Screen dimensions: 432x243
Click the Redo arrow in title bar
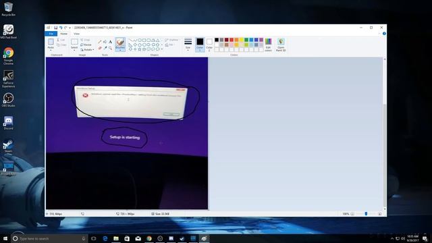[65, 28]
